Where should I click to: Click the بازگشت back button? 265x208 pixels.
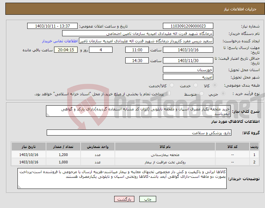tap(124, 199)
